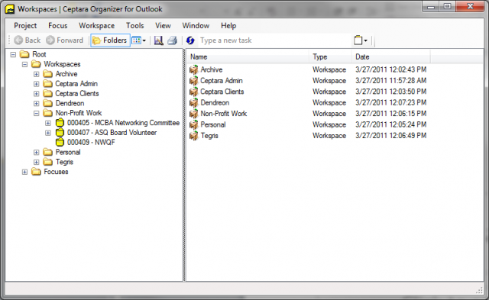
Task: Collapse the Workspaces tree node
Action: 24,64
